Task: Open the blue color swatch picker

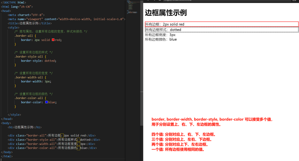Action: 46,102
